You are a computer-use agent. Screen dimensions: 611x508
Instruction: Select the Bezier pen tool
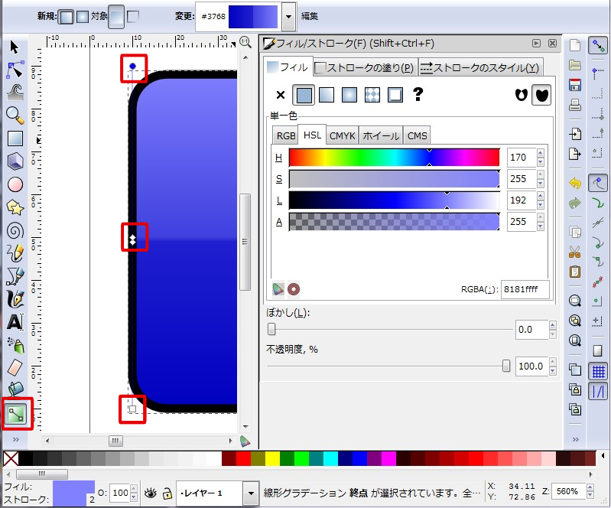(15, 276)
